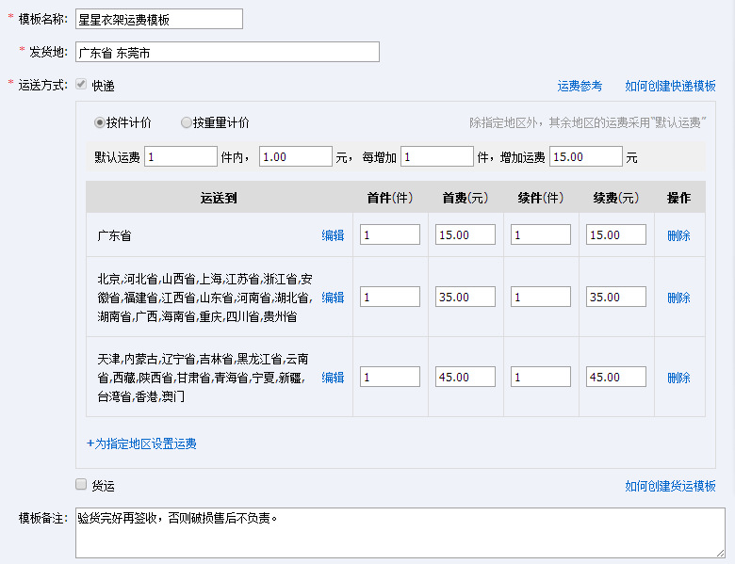
Task: Click the default 增加运费 15.00 field
Action: click(x=585, y=157)
